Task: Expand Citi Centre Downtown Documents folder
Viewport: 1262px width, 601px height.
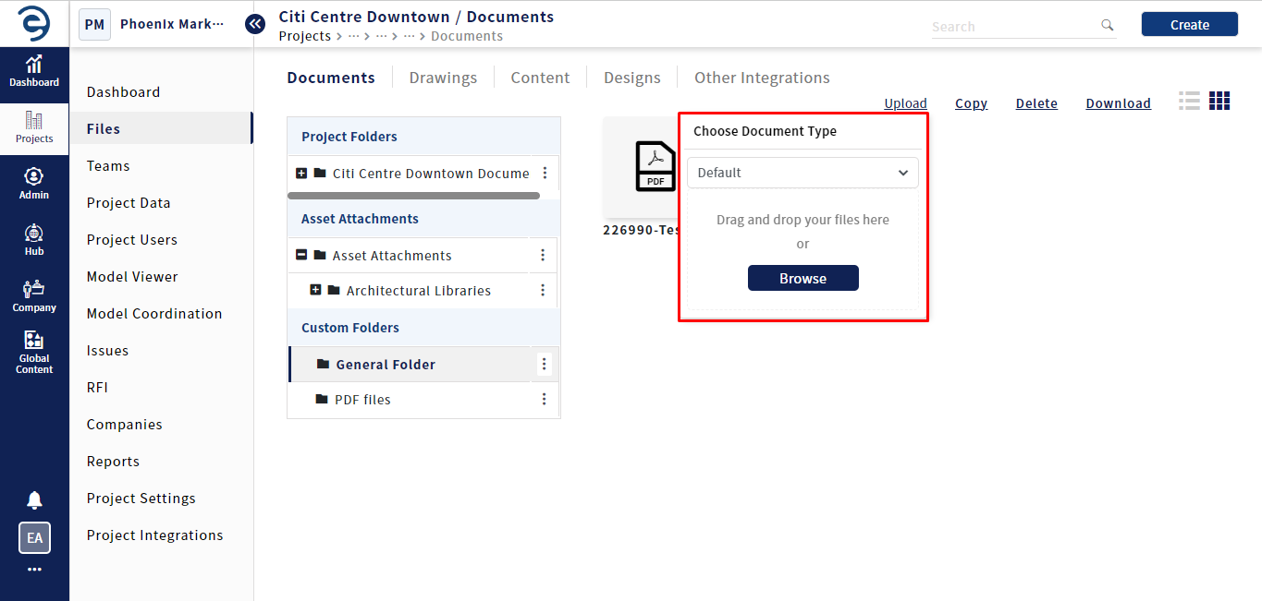Action: point(301,173)
